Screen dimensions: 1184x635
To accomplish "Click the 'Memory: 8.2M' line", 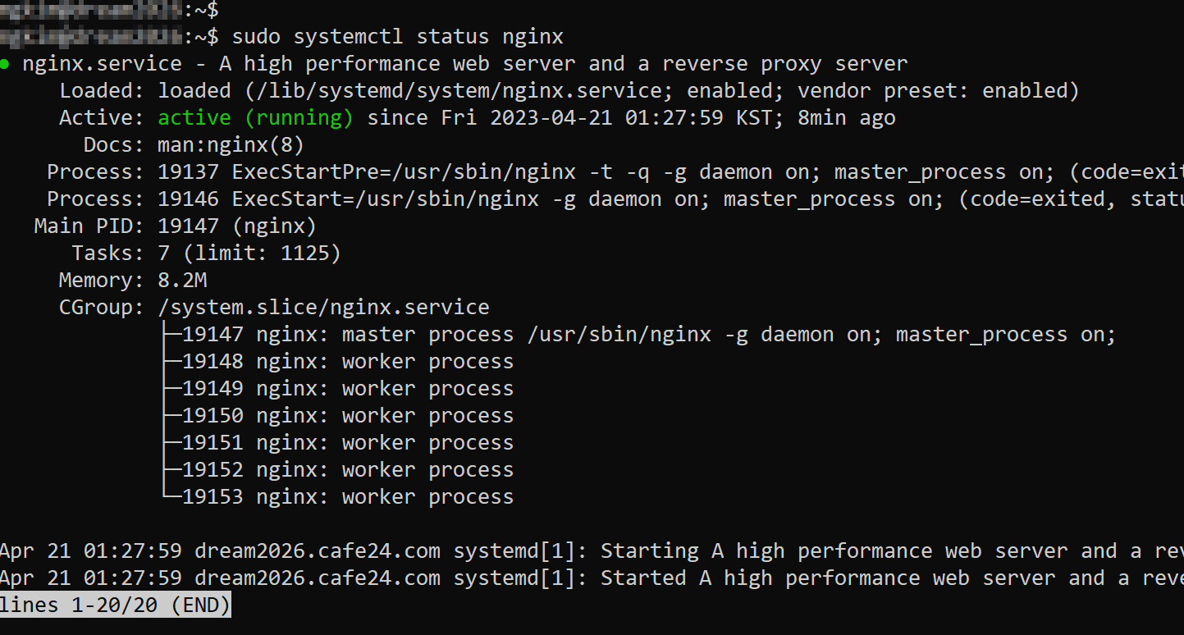I will 133,281.
